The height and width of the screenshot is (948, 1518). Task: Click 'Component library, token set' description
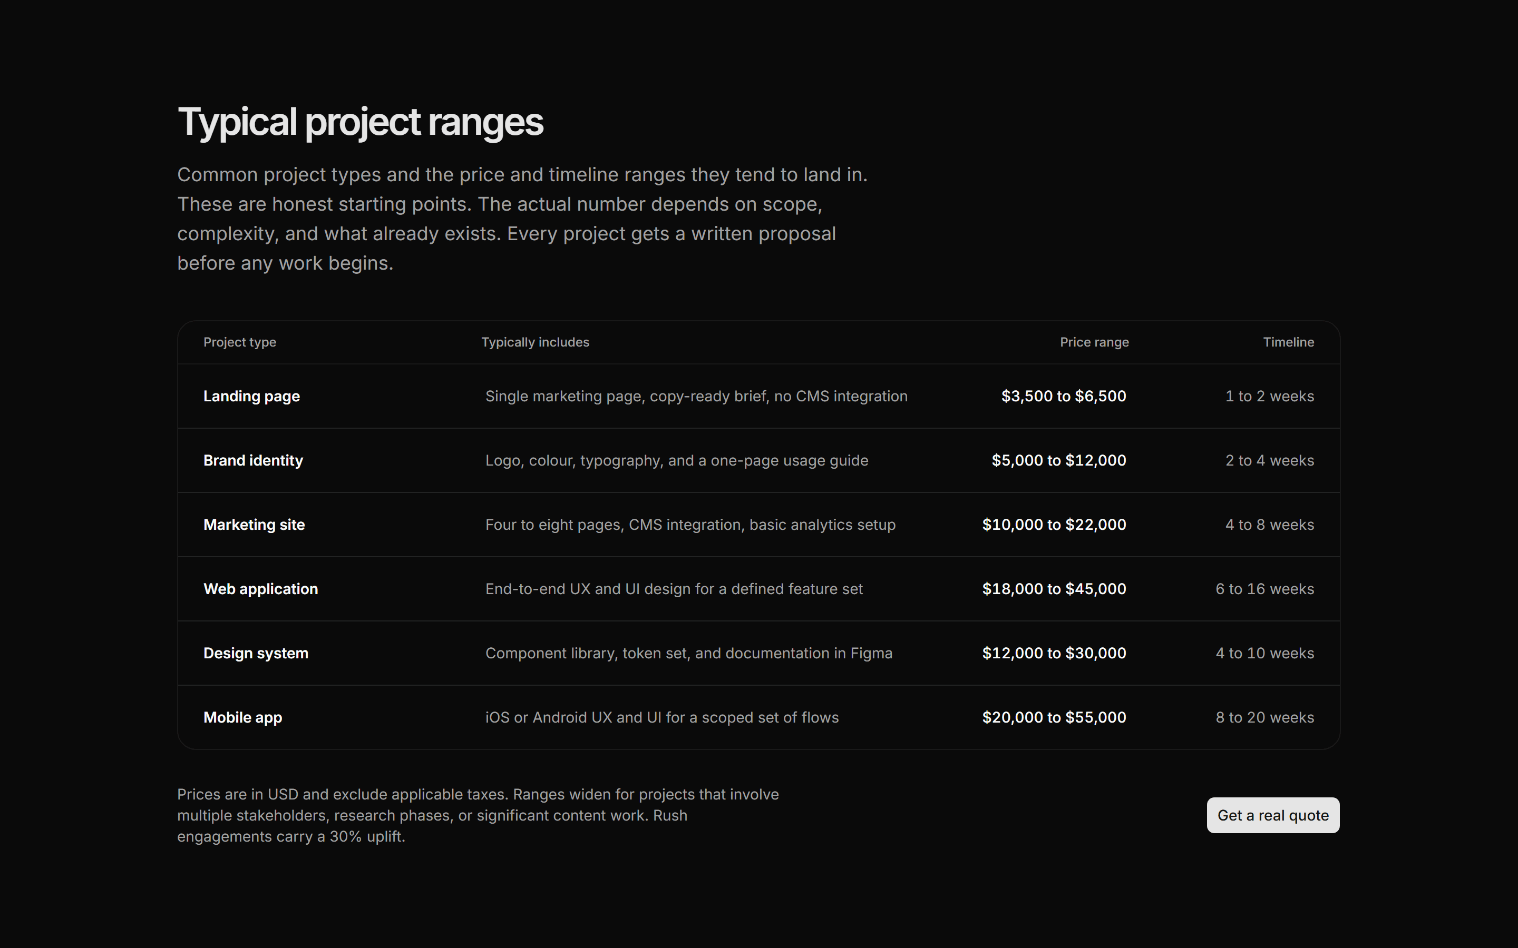click(689, 653)
